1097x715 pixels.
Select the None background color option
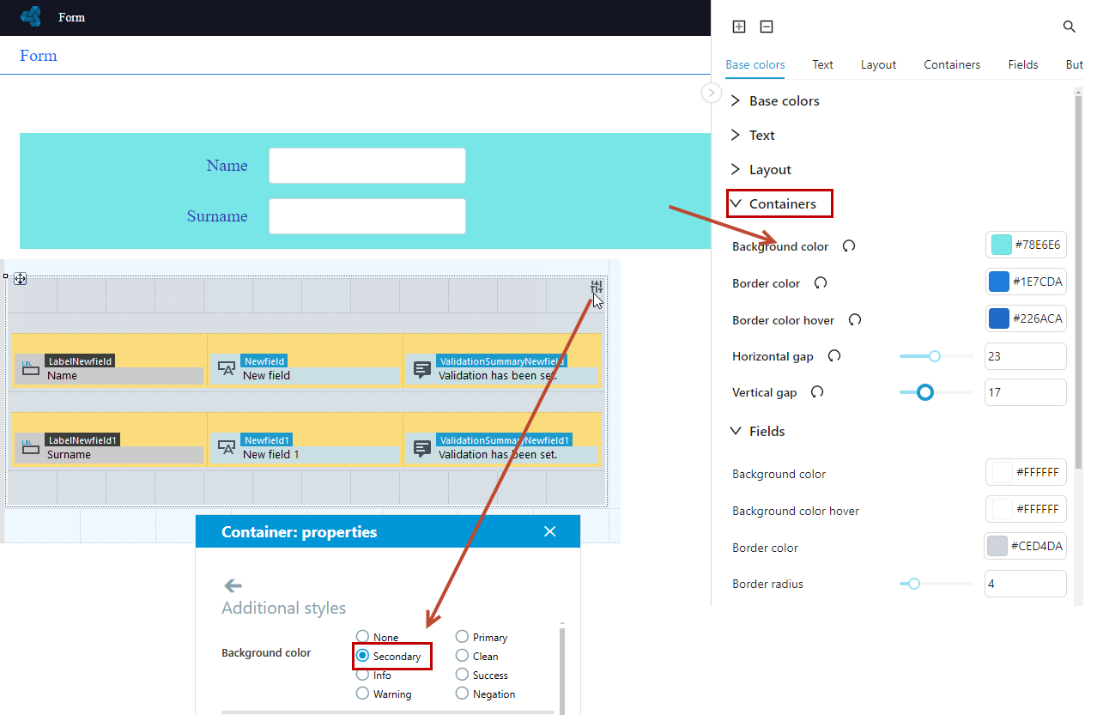(x=362, y=637)
